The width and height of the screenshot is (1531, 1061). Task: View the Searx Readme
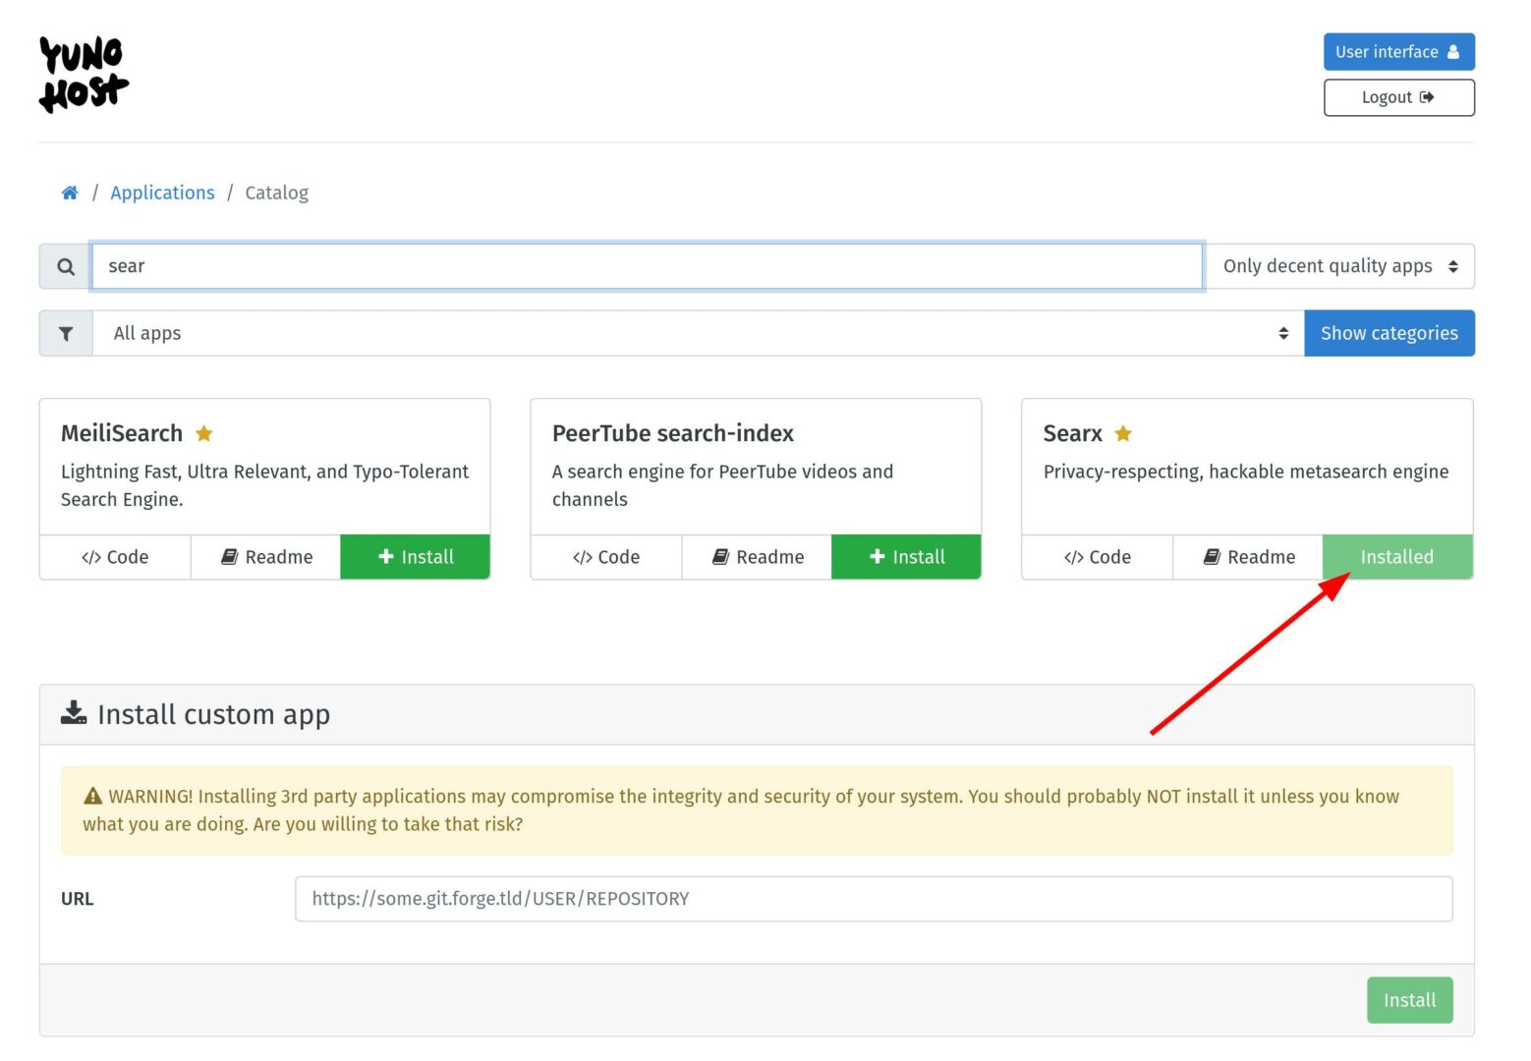point(1248,557)
